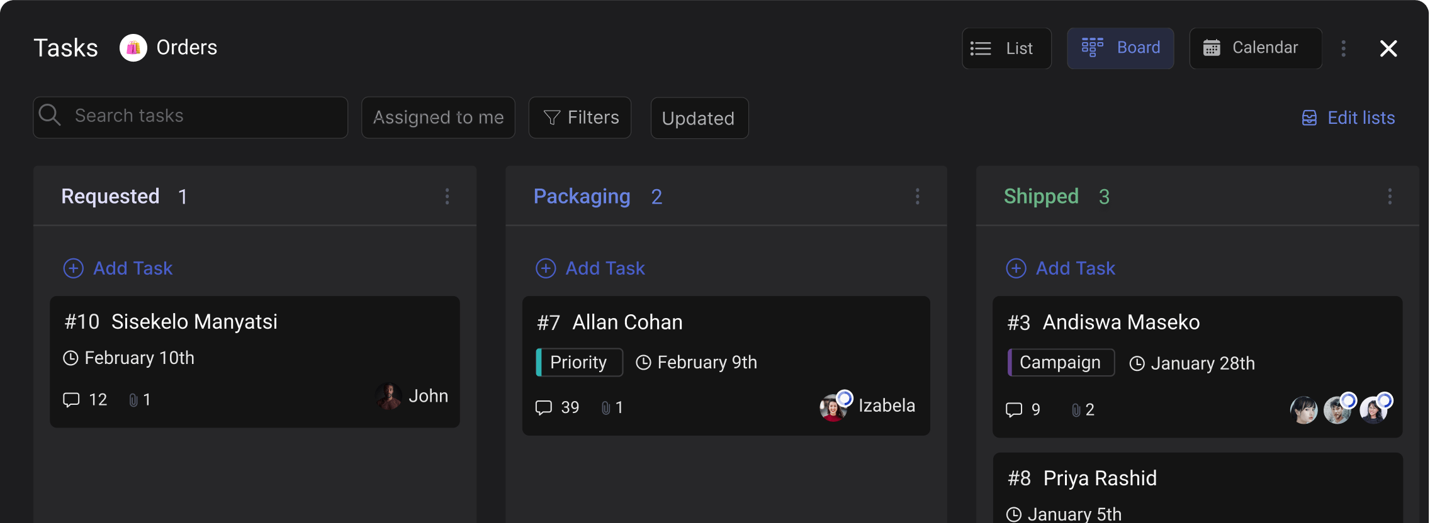Open the Requested column options menu
Image resolution: width=1430 pixels, height=523 pixels.
[447, 197]
